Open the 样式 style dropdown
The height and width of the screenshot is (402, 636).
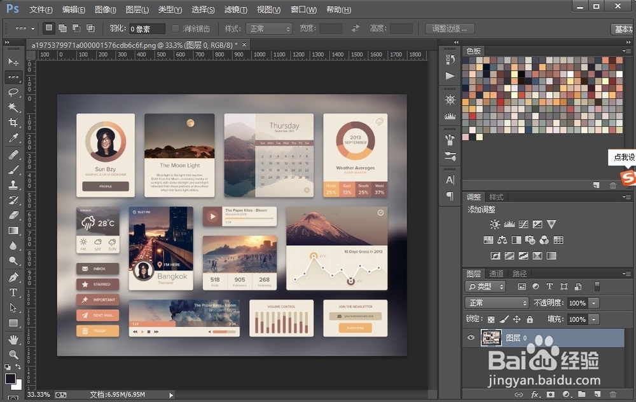click(269, 29)
